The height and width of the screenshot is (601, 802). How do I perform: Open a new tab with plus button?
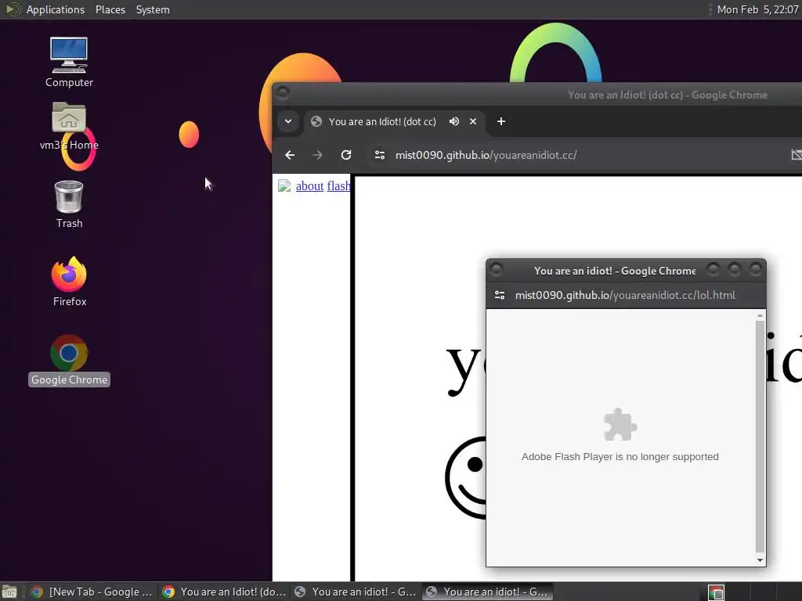click(501, 121)
